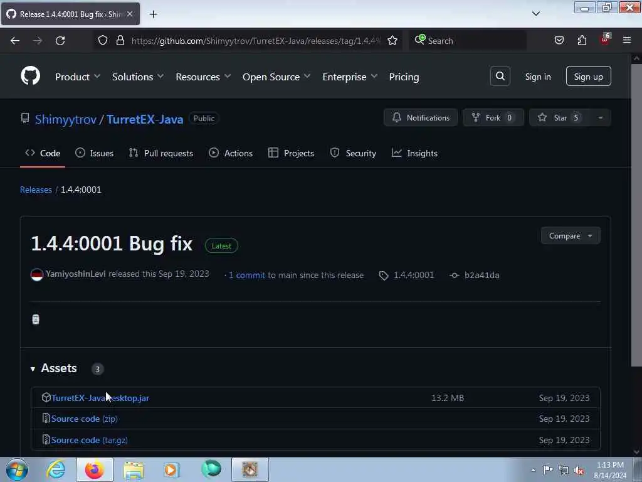This screenshot has width=642, height=482.
Task: Switch to the Issues tab
Action: [x=94, y=153]
